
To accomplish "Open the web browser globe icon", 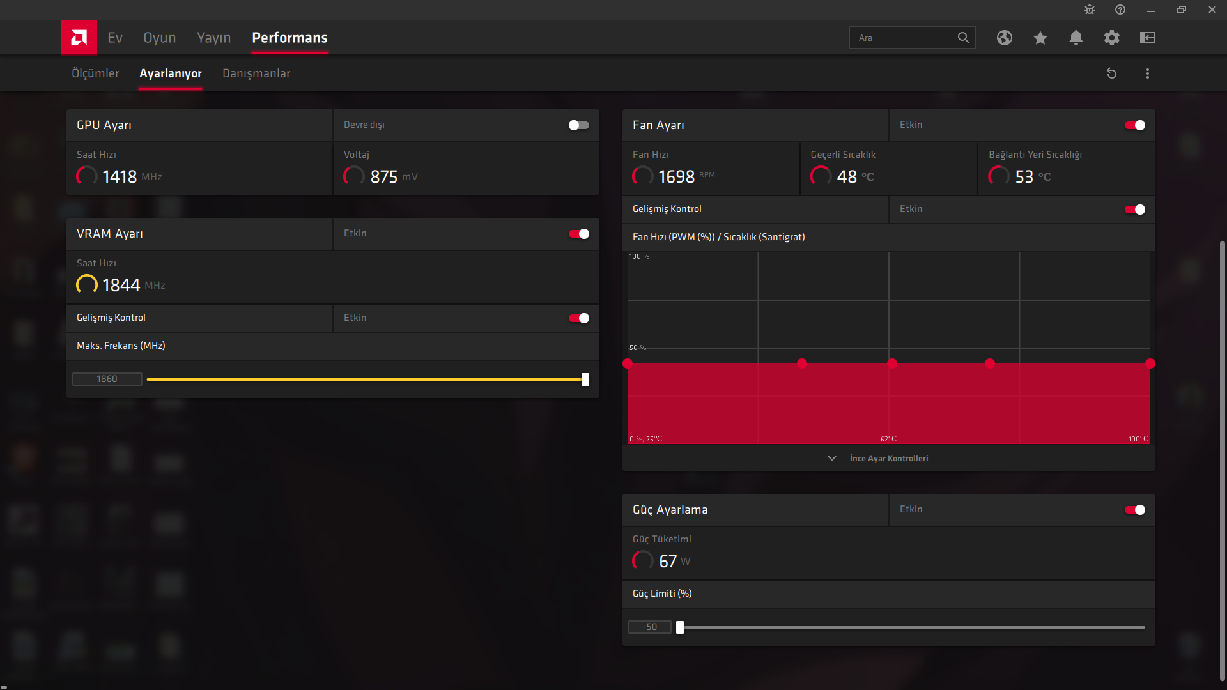I will point(1005,38).
